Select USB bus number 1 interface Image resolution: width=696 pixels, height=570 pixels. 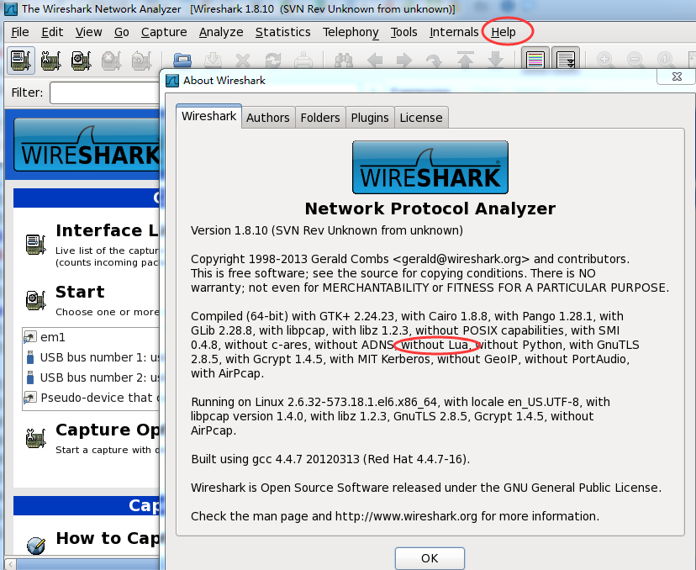(x=91, y=357)
